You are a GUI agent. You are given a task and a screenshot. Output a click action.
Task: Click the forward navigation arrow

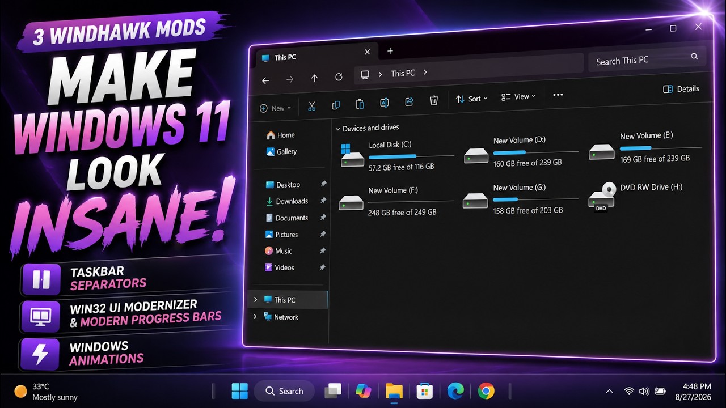(290, 79)
